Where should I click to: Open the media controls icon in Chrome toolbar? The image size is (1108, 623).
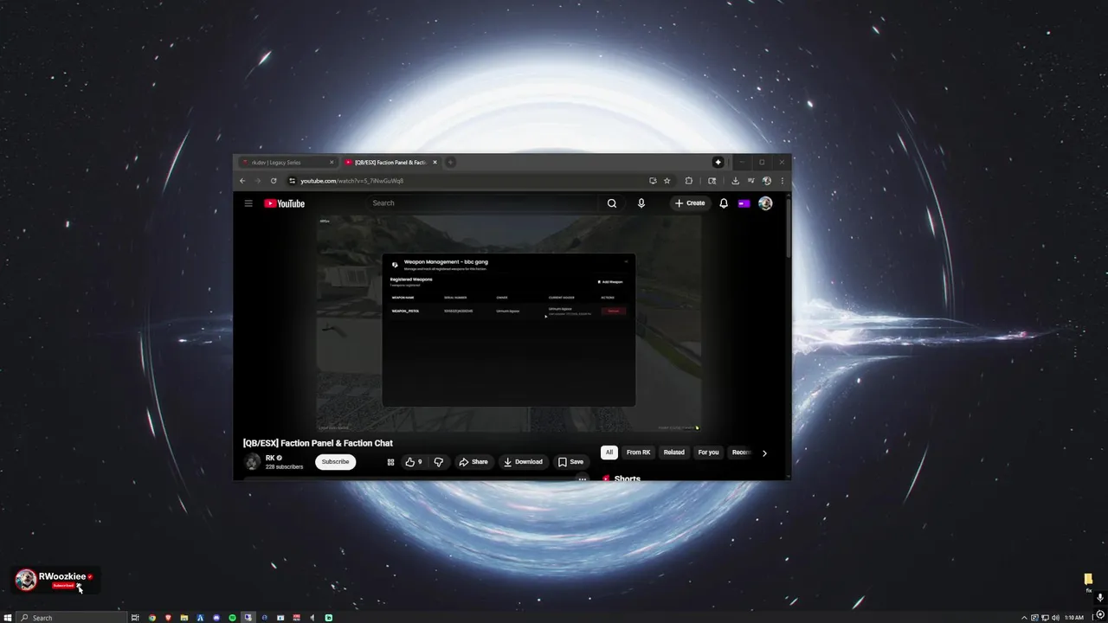(750, 181)
